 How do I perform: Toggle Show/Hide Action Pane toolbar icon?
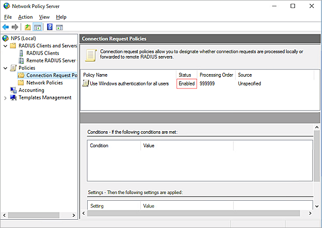click(x=59, y=27)
